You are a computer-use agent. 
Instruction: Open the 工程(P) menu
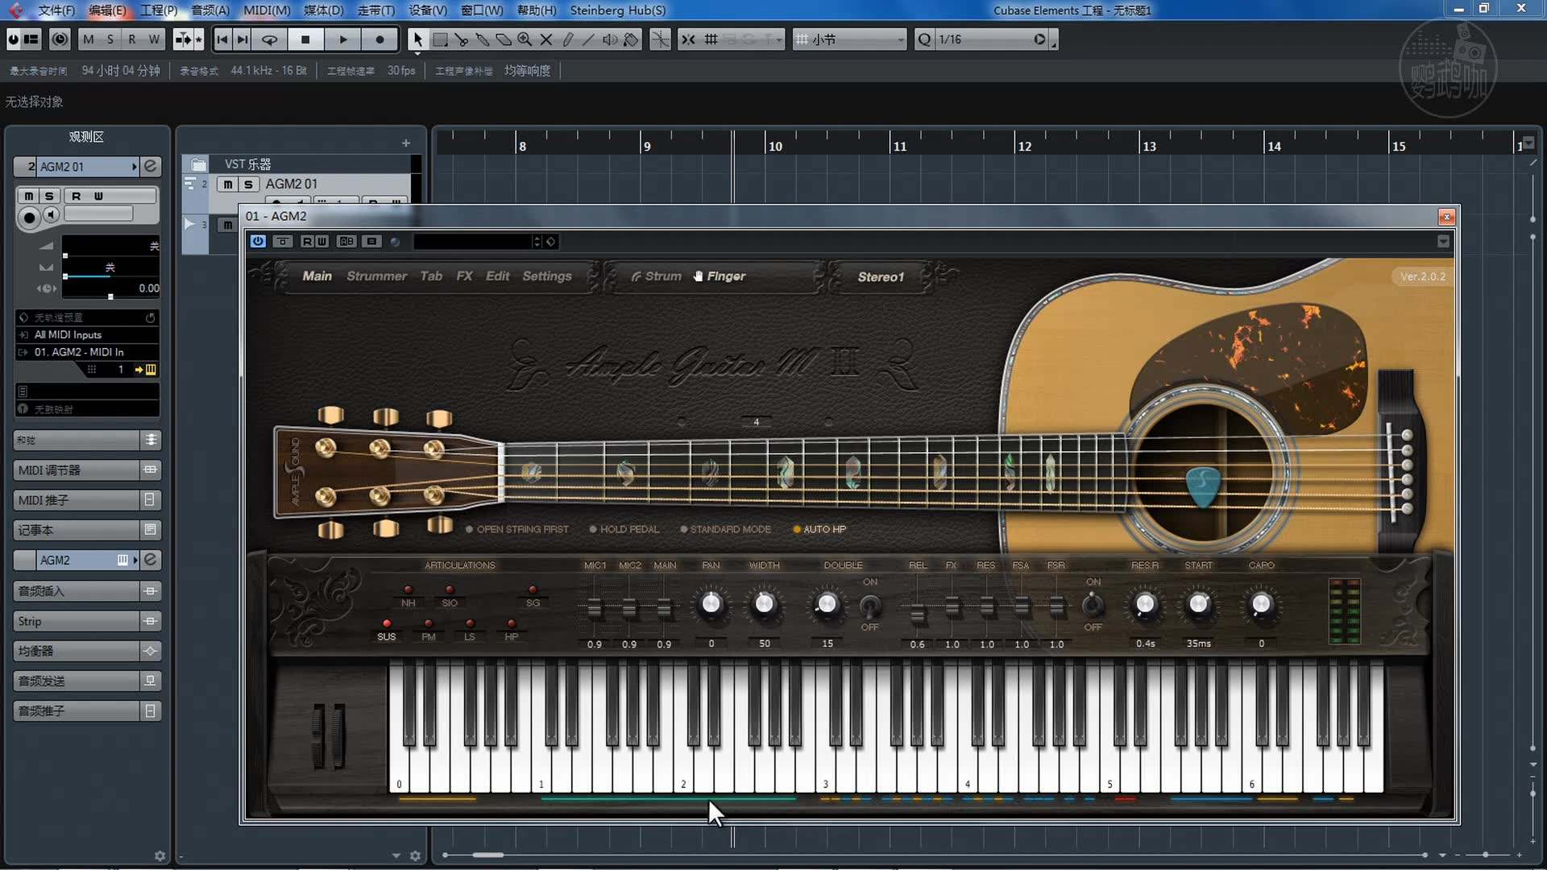(159, 10)
